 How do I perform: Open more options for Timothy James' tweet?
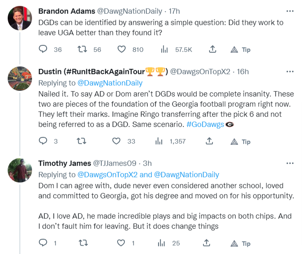pos(290,163)
